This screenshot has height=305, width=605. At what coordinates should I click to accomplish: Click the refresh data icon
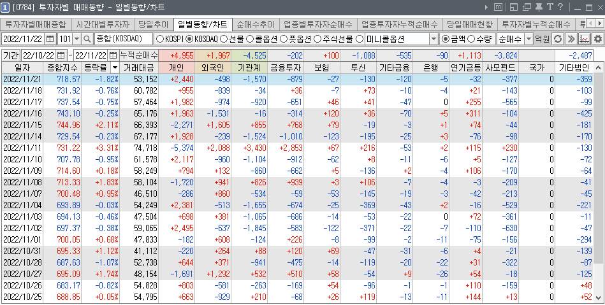pyautogui.click(x=557, y=39)
